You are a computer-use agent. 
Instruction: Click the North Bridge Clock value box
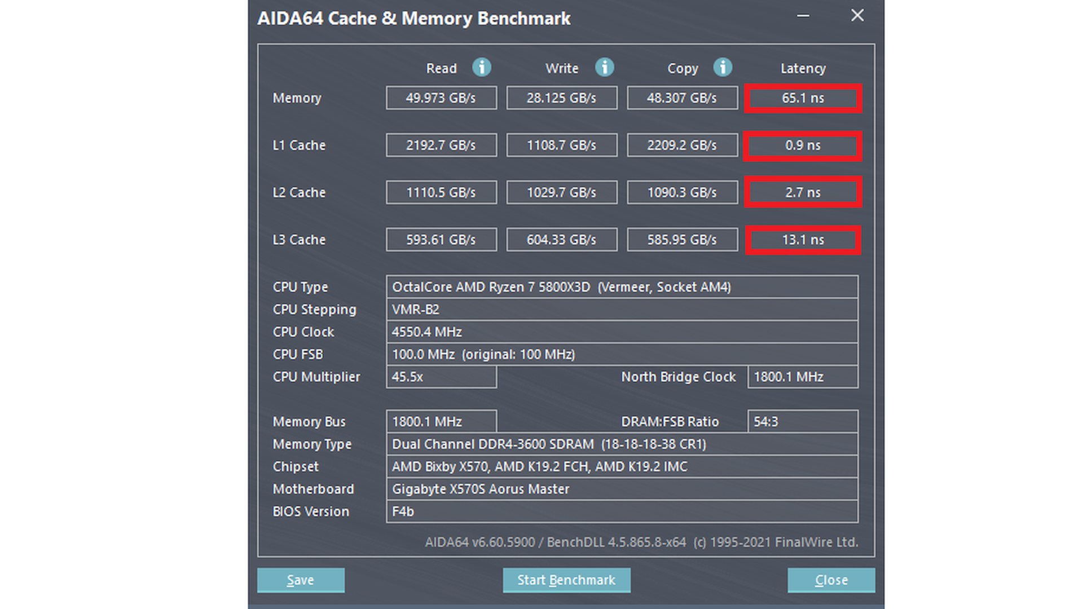pyautogui.click(x=802, y=377)
